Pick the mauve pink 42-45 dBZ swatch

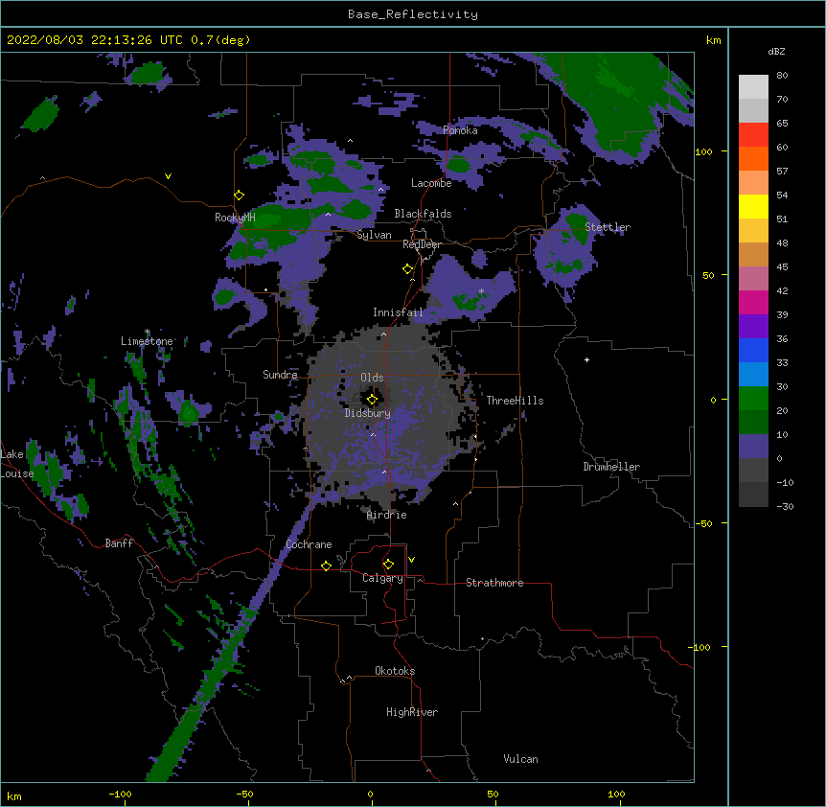coord(753,279)
